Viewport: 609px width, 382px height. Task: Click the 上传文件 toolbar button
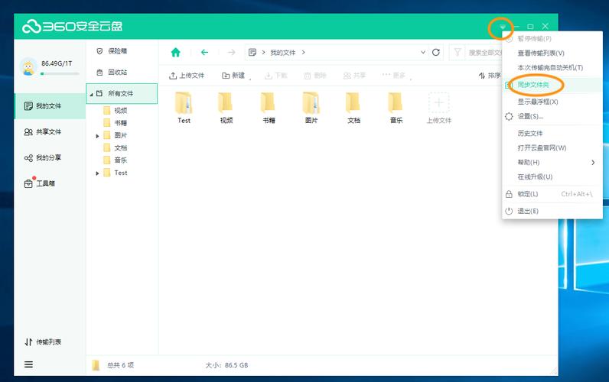coord(187,75)
